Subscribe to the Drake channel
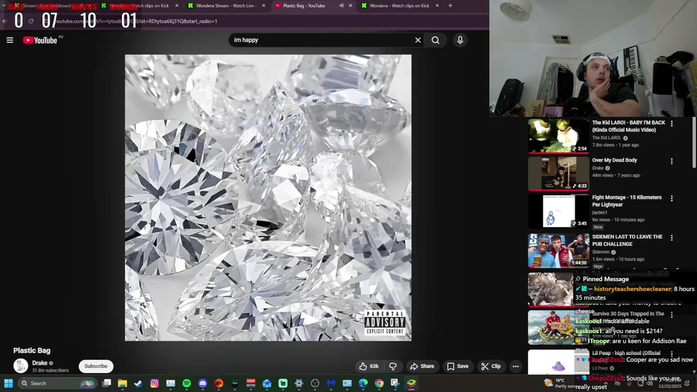The width and height of the screenshot is (697, 392). point(96,366)
